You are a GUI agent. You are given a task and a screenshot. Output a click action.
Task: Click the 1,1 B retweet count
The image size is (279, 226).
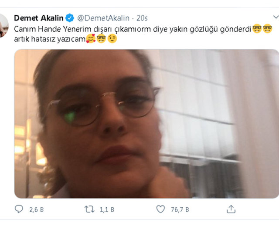tap(107, 209)
